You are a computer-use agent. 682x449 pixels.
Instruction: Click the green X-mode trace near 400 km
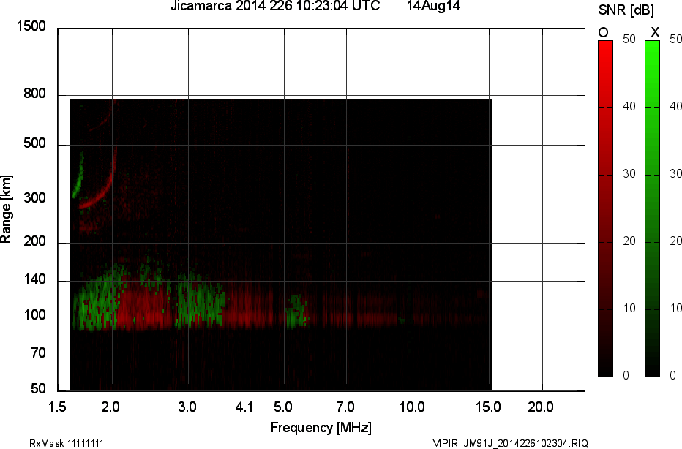[78, 174]
